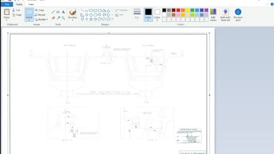Select the Pencil tool
The image size is (274, 154).
click(53, 12)
